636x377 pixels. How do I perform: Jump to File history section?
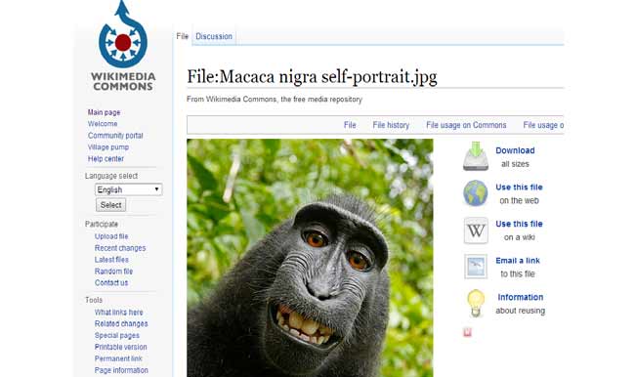(391, 125)
